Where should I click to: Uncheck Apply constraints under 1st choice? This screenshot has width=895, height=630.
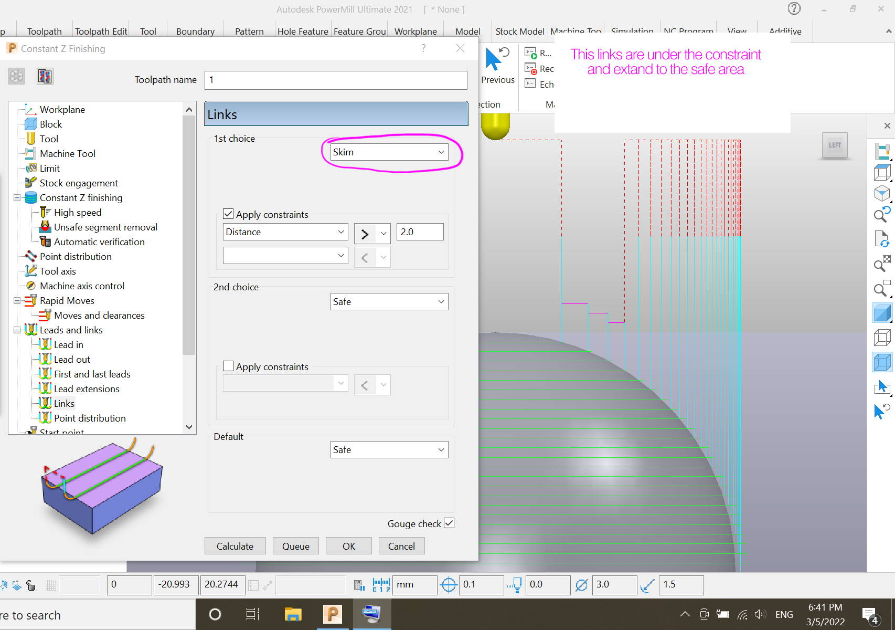coord(228,214)
